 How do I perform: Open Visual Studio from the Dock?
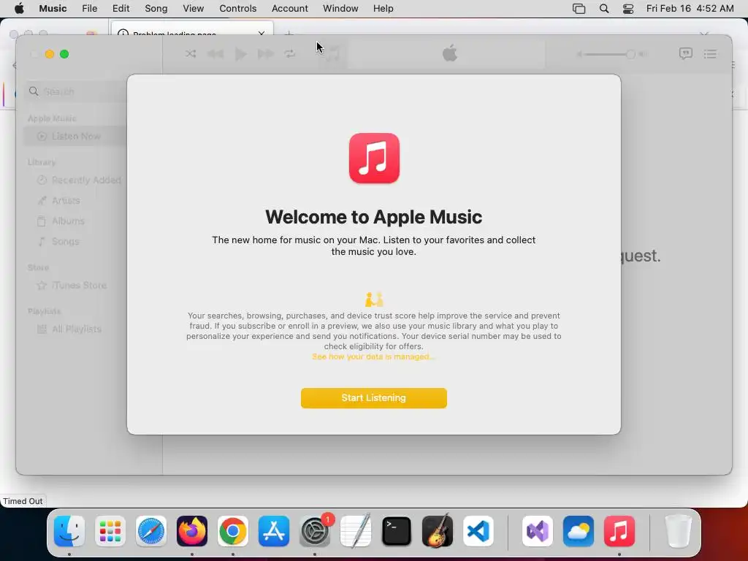click(x=538, y=531)
